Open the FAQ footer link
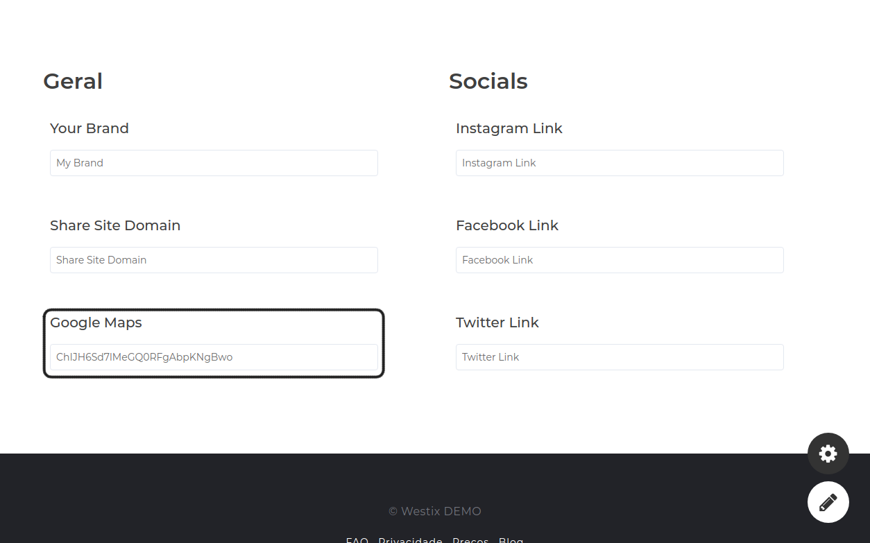This screenshot has width=870, height=543. pos(357,540)
